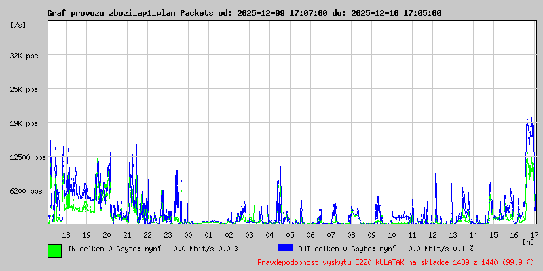
Task: Click hour label 16 on the x-axis
Action: pos(514,235)
